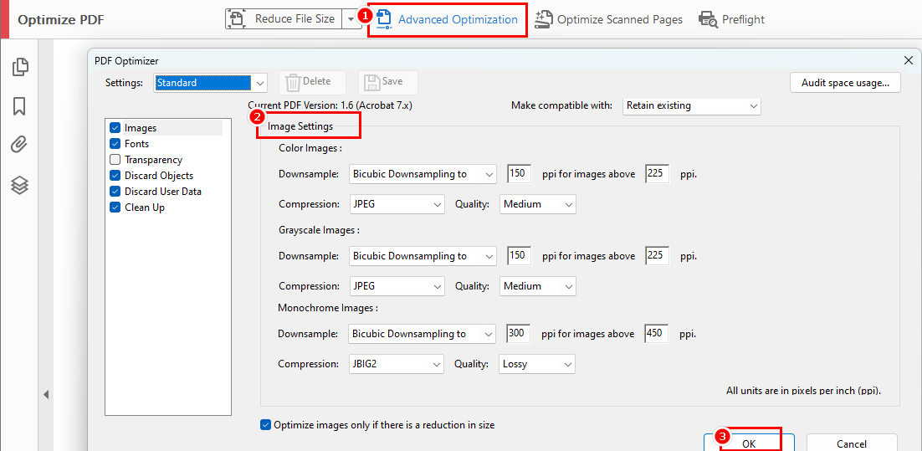Open the Settings preset dropdown
The width and height of the screenshot is (922, 451).
point(259,83)
